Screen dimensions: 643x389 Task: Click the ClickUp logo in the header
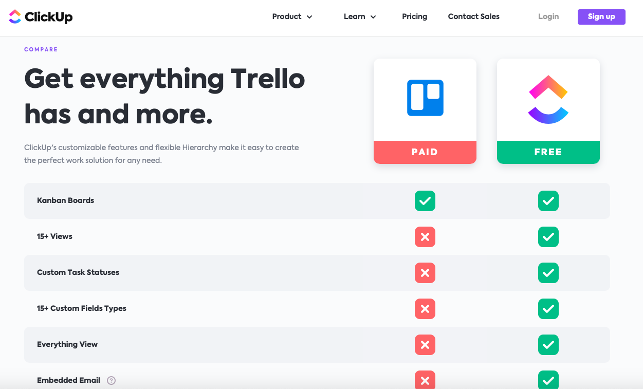tap(41, 17)
